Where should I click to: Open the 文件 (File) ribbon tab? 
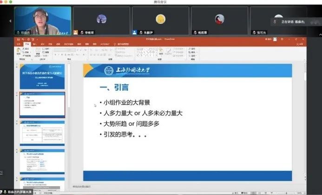(x=19, y=44)
